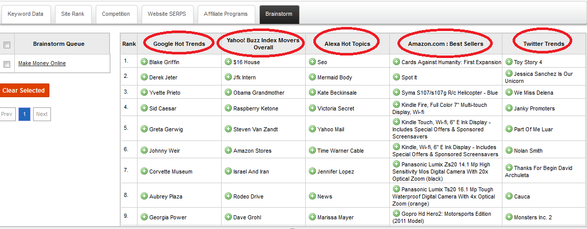This screenshot has height=229, width=587.
Task: Click the plus icon beside Corvette Museum
Action: click(144, 171)
